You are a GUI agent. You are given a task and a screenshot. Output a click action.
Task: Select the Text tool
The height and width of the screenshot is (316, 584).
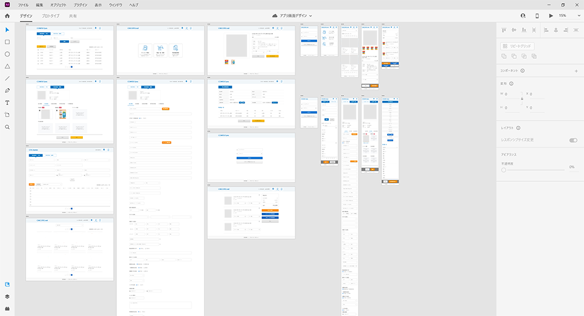click(7, 103)
